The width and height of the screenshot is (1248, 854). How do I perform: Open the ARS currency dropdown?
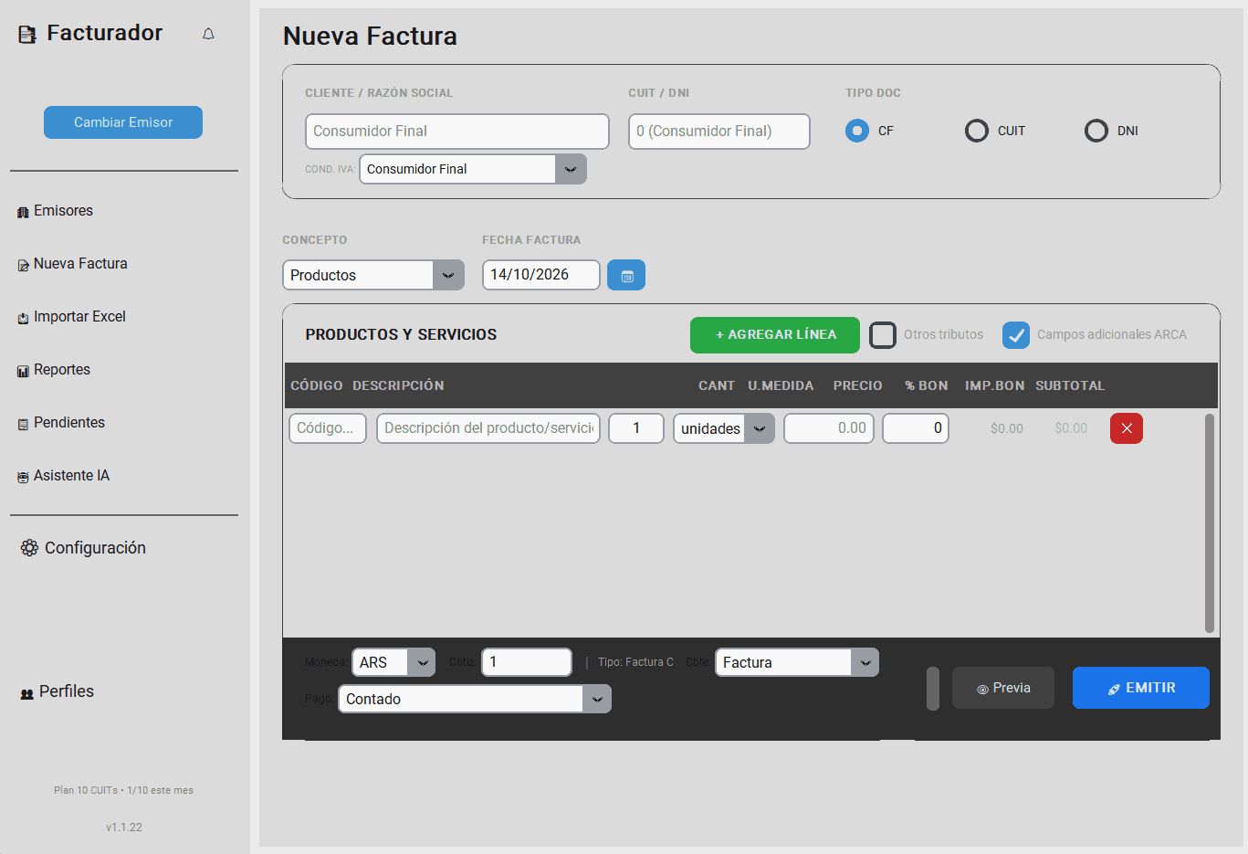click(x=393, y=662)
